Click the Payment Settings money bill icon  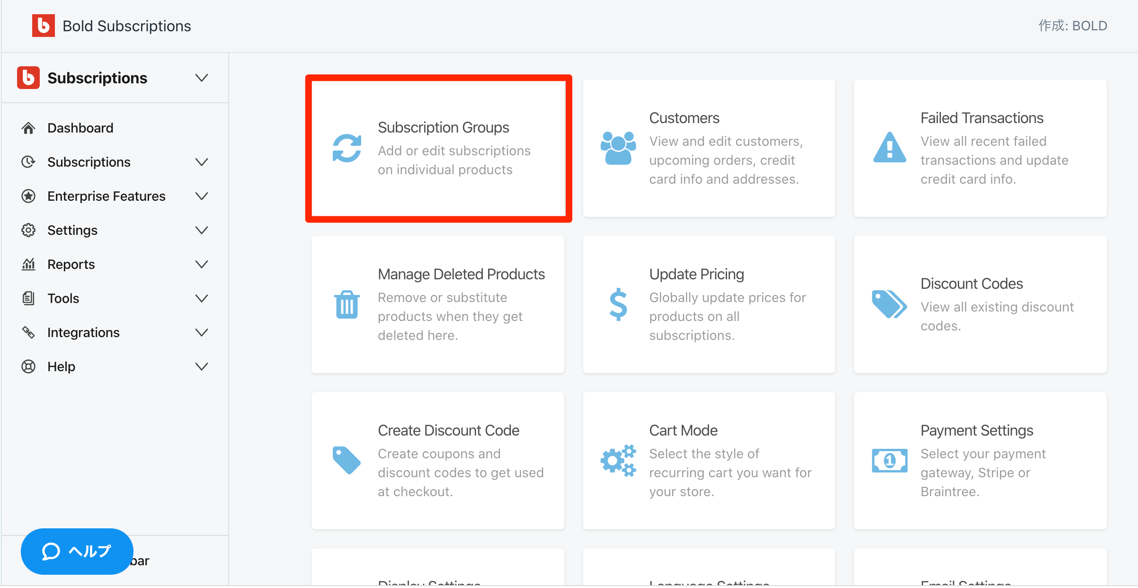[x=889, y=461]
